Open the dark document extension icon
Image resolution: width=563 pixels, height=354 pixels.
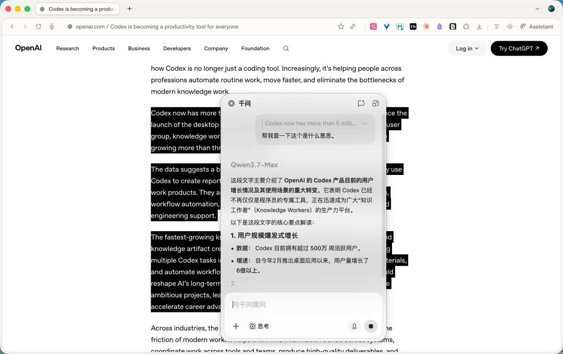click(453, 27)
